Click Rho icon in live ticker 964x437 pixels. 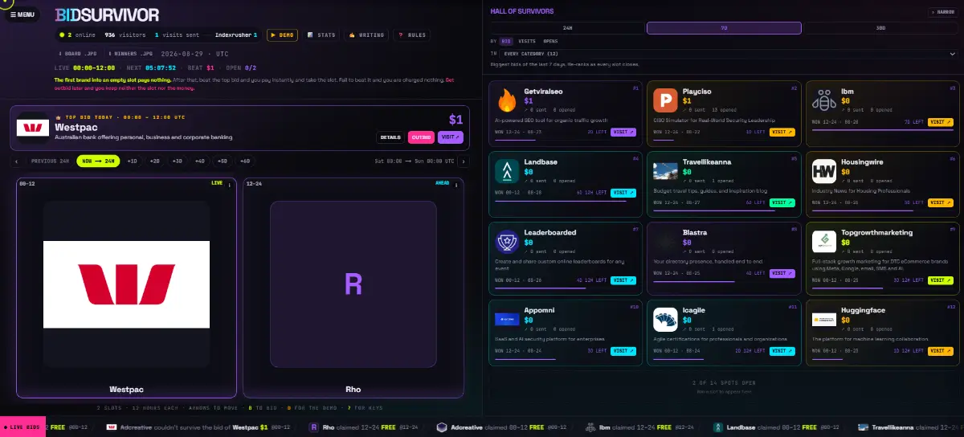pyautogui.click(x=315, y=427)
